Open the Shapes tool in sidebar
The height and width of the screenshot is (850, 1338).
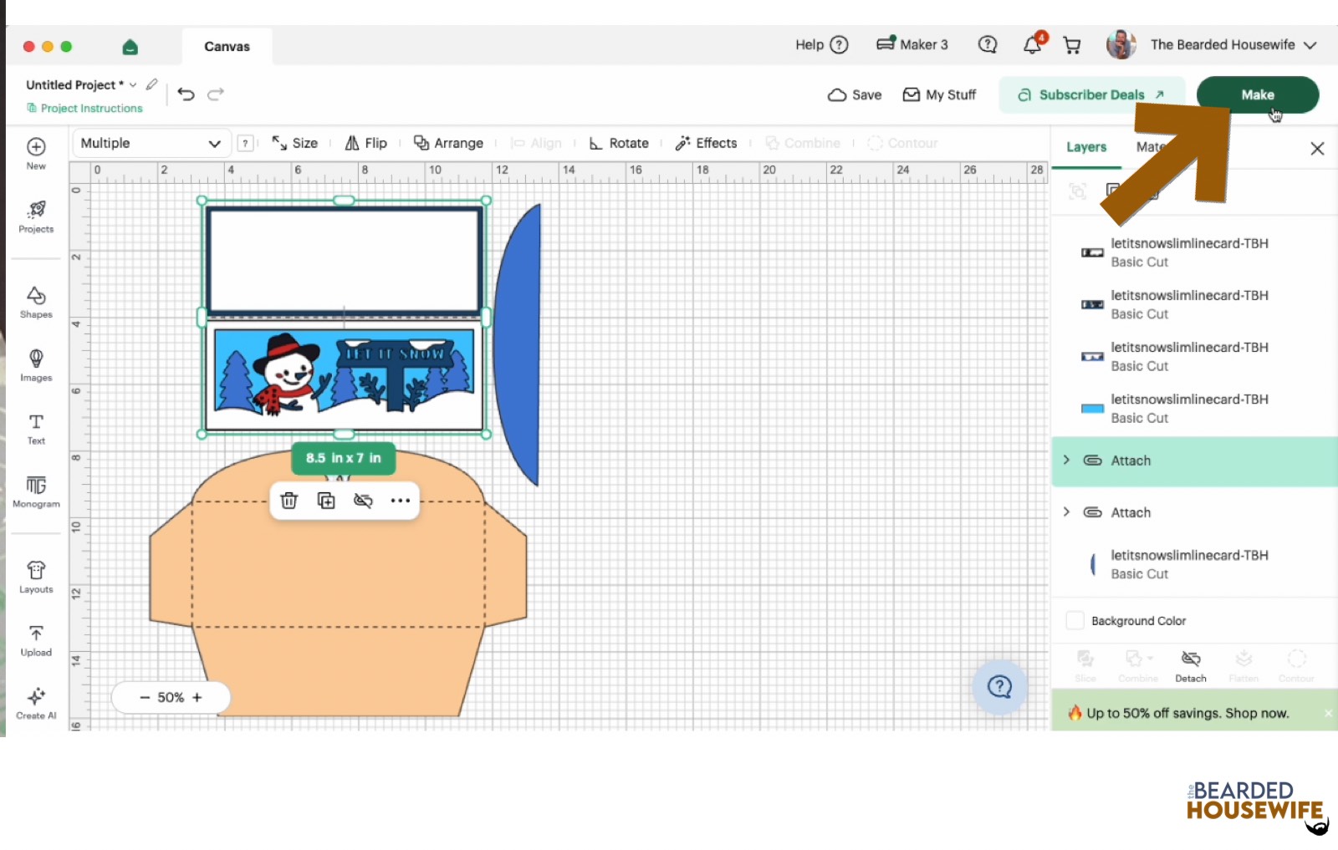36,303
